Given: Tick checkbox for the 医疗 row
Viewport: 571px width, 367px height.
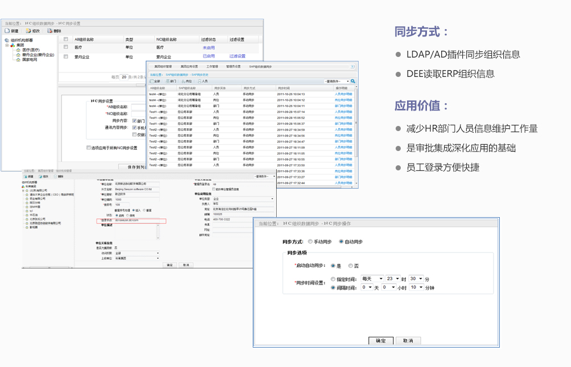Looking at the screenshot, I should [x=66, y=47].
